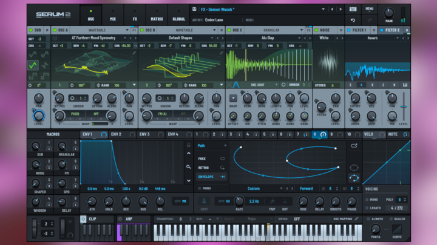Go to the next preset arrow
The height and width of the screenshot is (245, 437).
pos(340,9)
